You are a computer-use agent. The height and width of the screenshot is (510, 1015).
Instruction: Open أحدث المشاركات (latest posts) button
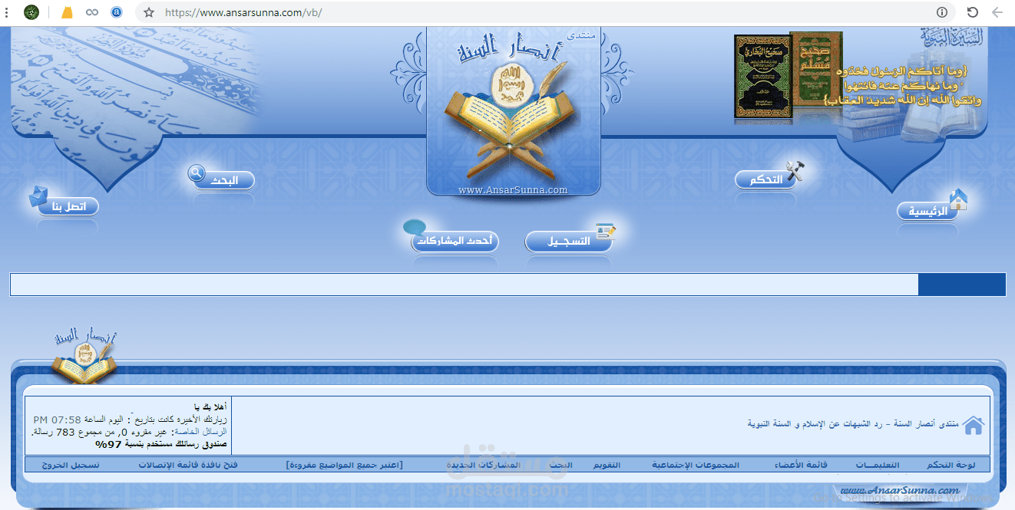[456, 241]
